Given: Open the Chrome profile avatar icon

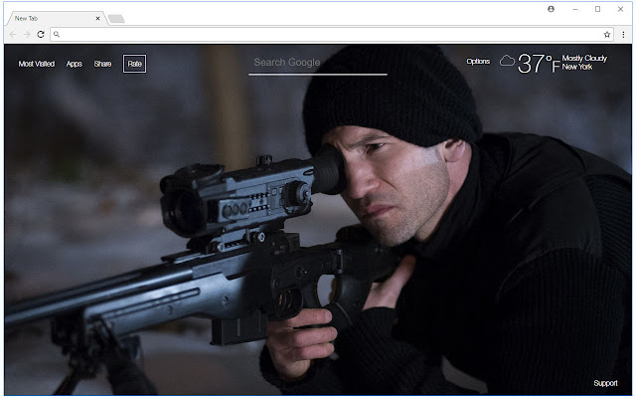Looking at the screenshot, I should point(551,9).
